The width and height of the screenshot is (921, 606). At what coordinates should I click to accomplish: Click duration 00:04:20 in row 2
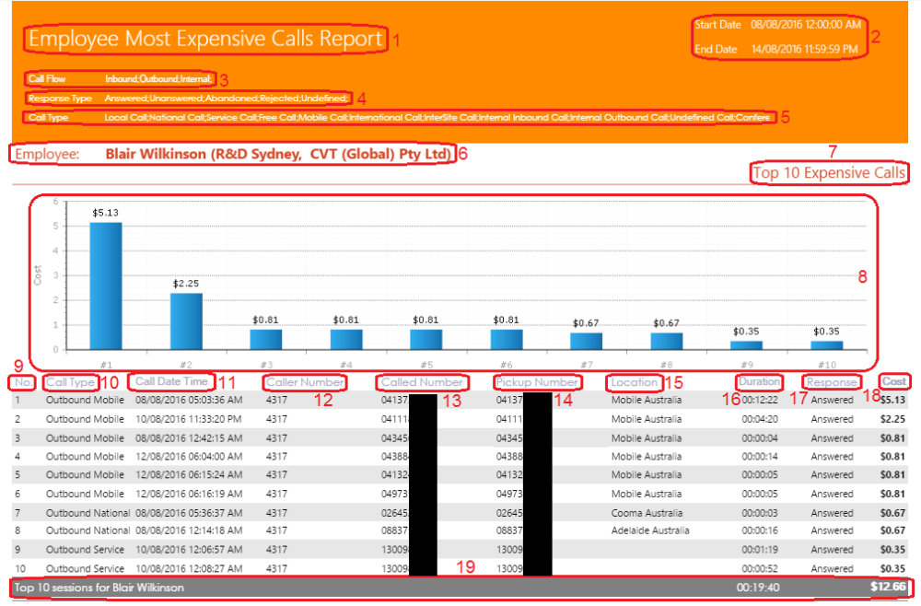pos(760,419)
